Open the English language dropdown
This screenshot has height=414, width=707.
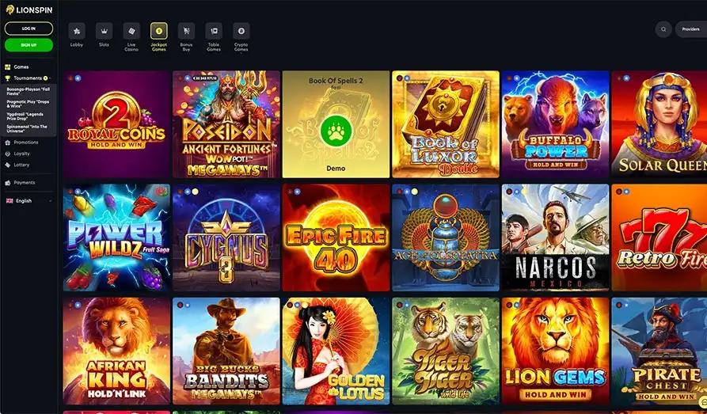click(x=29, y=201)
